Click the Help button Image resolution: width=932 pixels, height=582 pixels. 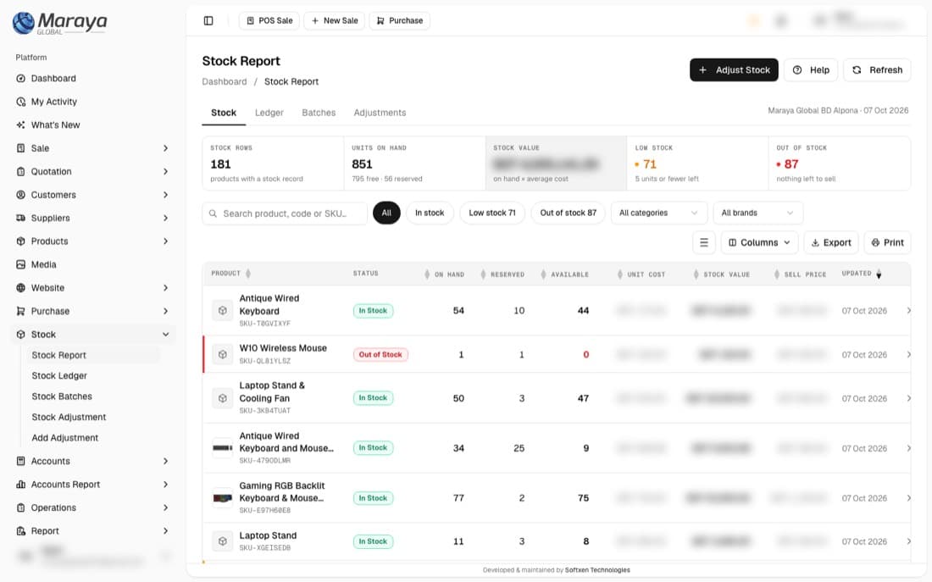[x=811, y=70]
